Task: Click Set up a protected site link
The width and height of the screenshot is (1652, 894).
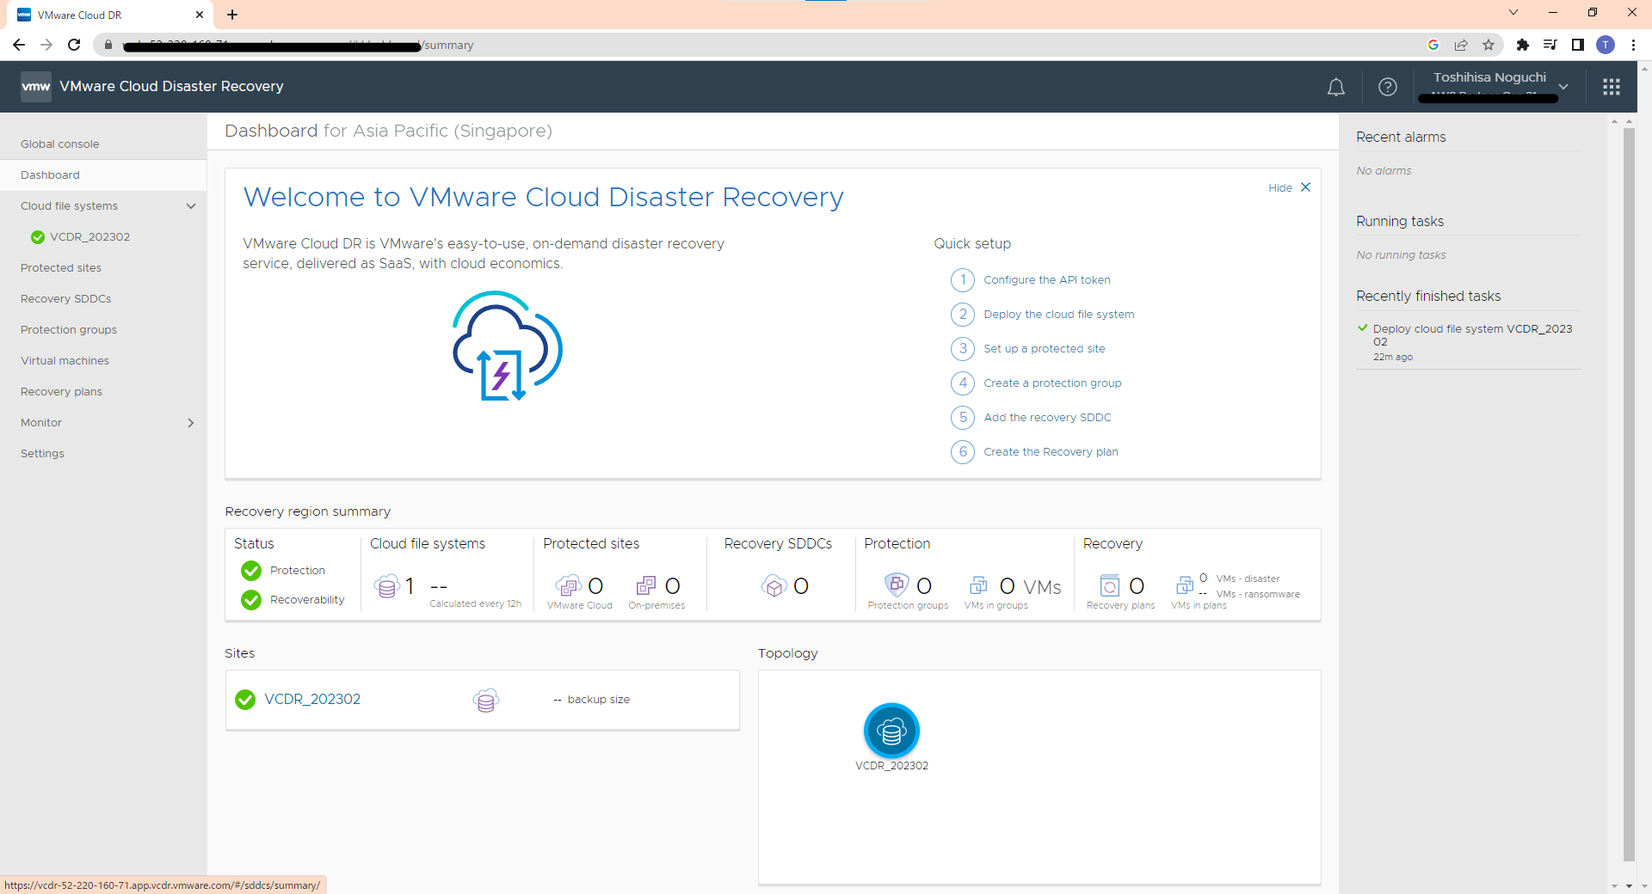Action: point(1045,349)
